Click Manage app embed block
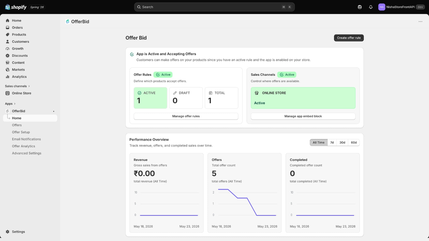This screenshot has width=429, height=241. tap(303, 116)
